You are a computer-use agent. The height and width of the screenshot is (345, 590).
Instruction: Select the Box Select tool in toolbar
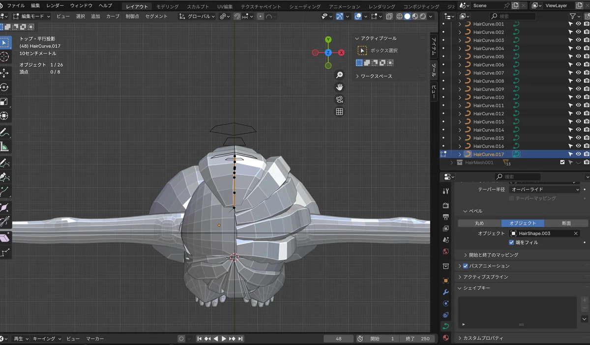[x=4, y=42]
